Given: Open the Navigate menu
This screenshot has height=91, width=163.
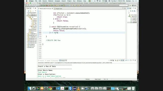Looking at the screenshot, I should [57, 1].
